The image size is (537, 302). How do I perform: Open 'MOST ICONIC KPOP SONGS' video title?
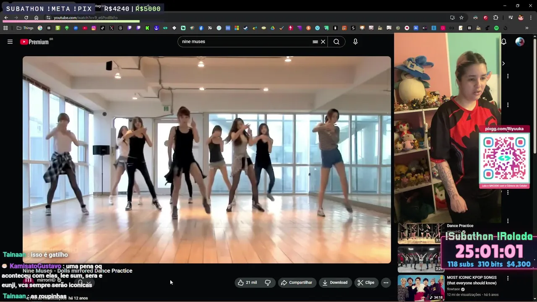point(472,280)
